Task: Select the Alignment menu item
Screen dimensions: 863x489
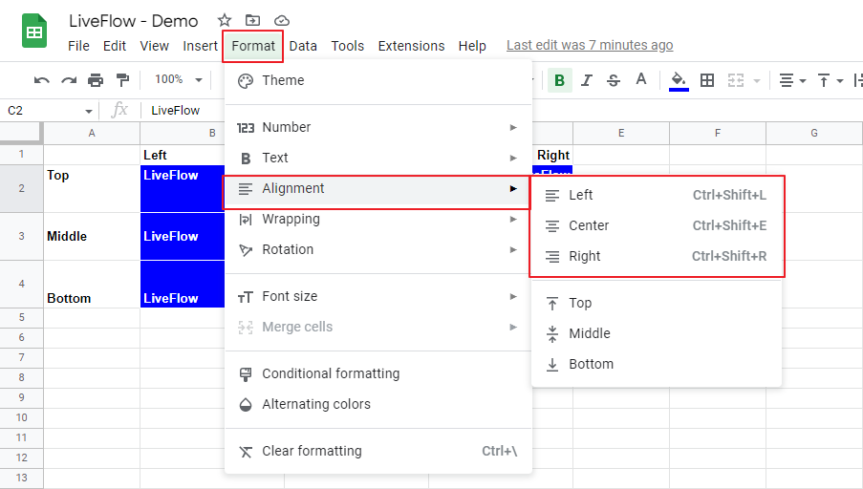Action: [x=377, y=189]
